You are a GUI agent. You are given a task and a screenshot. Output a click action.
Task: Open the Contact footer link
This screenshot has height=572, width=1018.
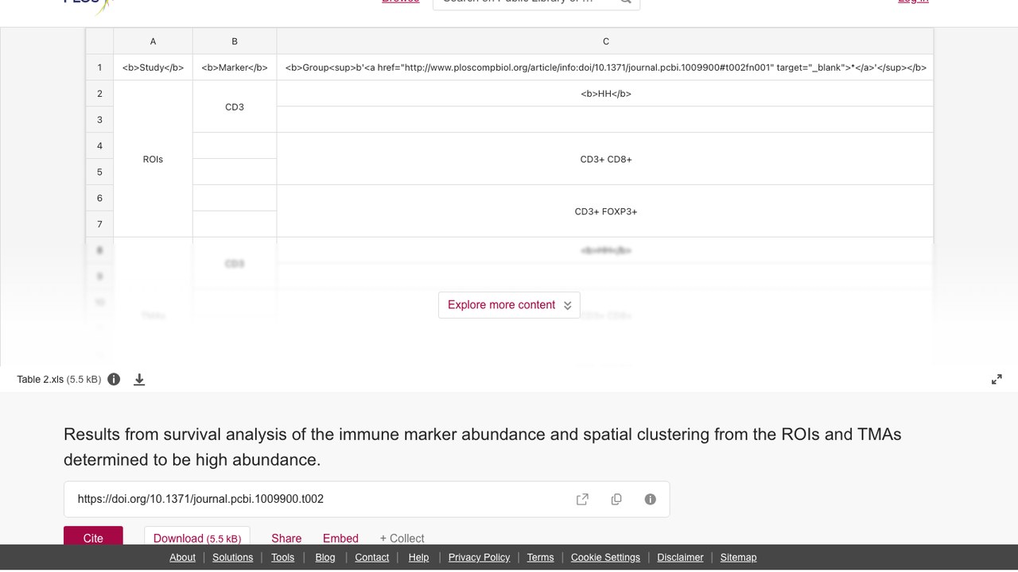371,558
